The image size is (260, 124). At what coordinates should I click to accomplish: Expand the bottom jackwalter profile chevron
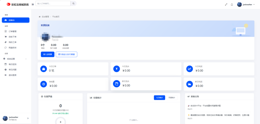(28, 118)
